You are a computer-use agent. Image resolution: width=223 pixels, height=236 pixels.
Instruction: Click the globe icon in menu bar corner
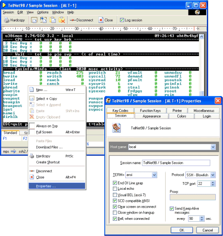coord(197,12)
